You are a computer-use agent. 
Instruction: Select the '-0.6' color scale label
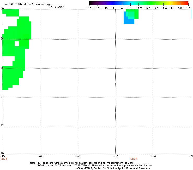(147, 8)
